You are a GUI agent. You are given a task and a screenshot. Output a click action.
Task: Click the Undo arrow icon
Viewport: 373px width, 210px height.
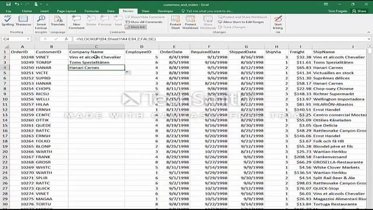[17, 4]
